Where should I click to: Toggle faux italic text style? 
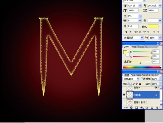tap(130, 32)
